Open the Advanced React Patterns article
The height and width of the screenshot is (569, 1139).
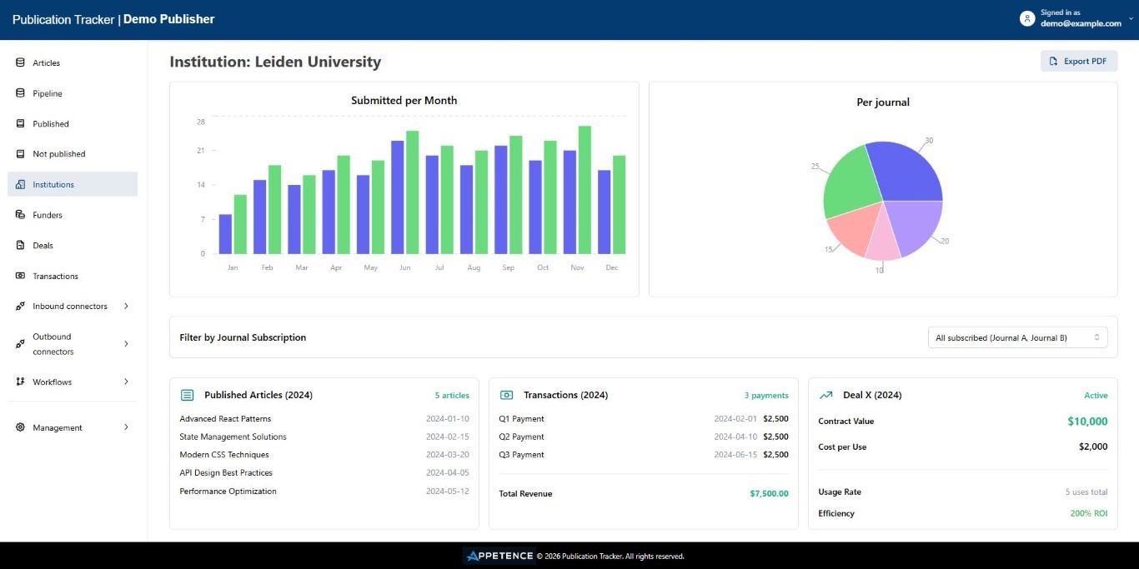point(225,419)
